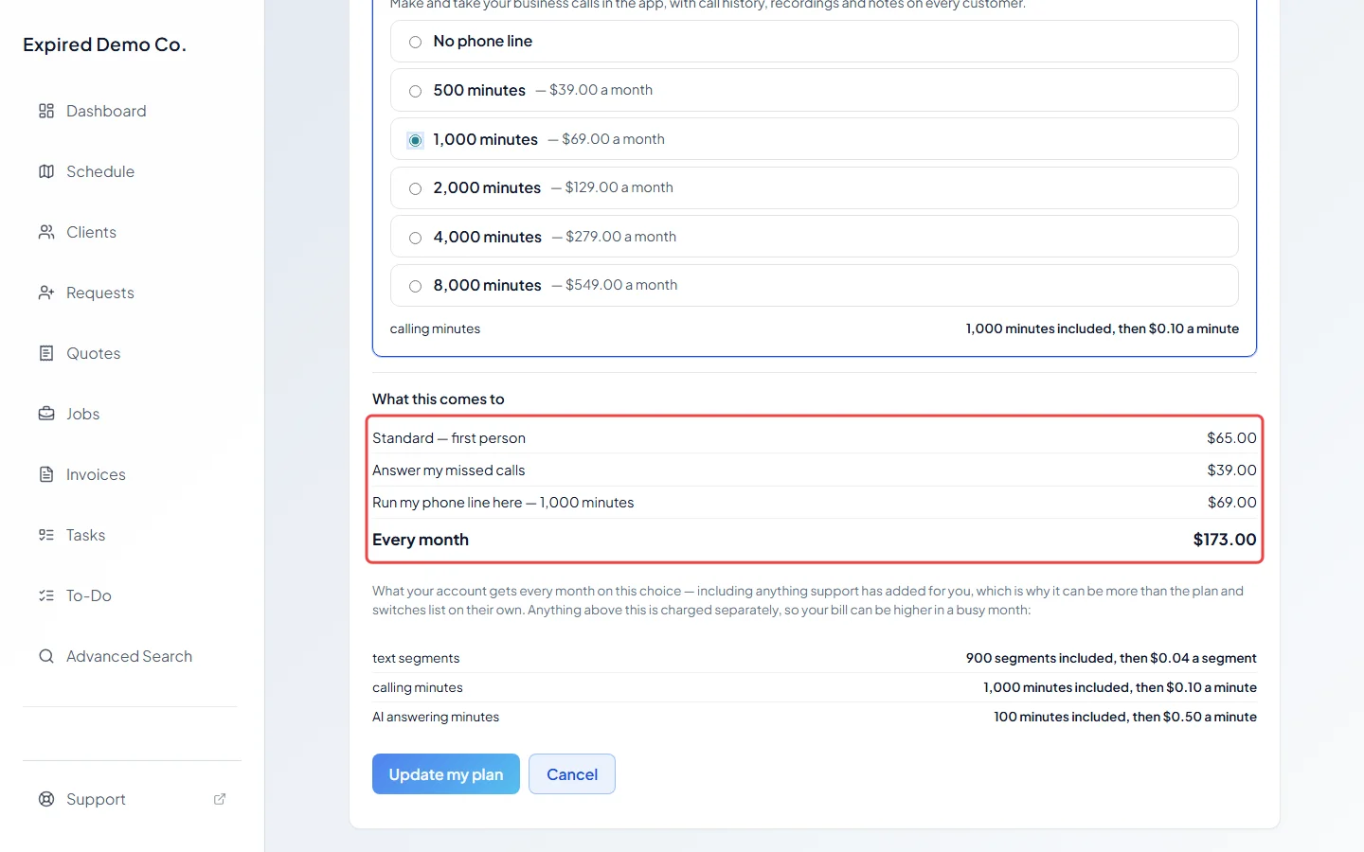The height and width of the screenshot is (852, 1364).
Task: Click the To-Do checklist icon
Action: [46, 595]
